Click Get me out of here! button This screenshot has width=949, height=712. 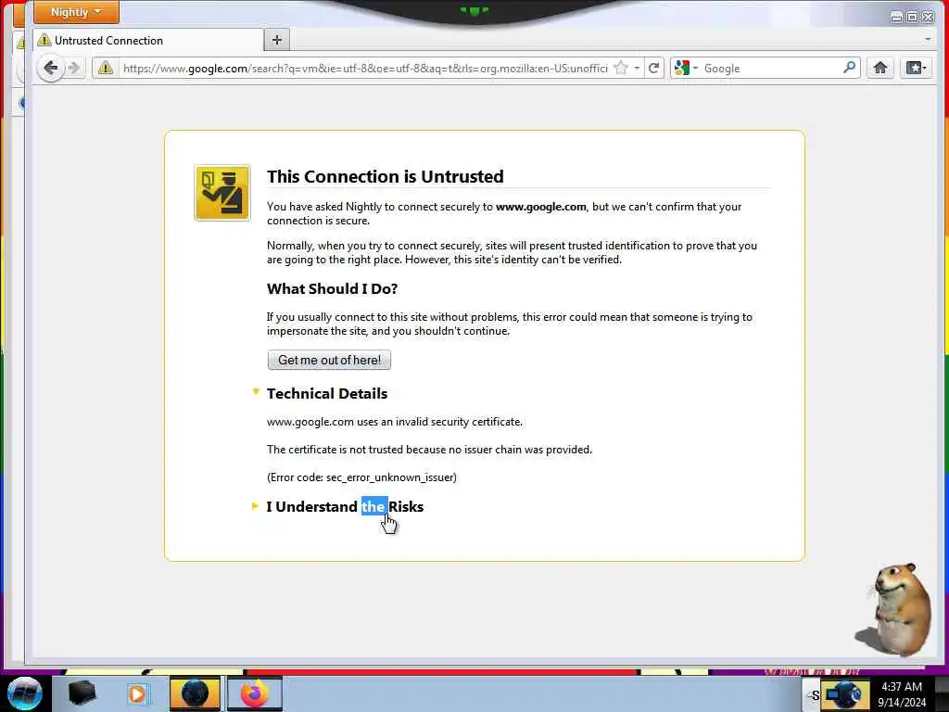[329, 360]
